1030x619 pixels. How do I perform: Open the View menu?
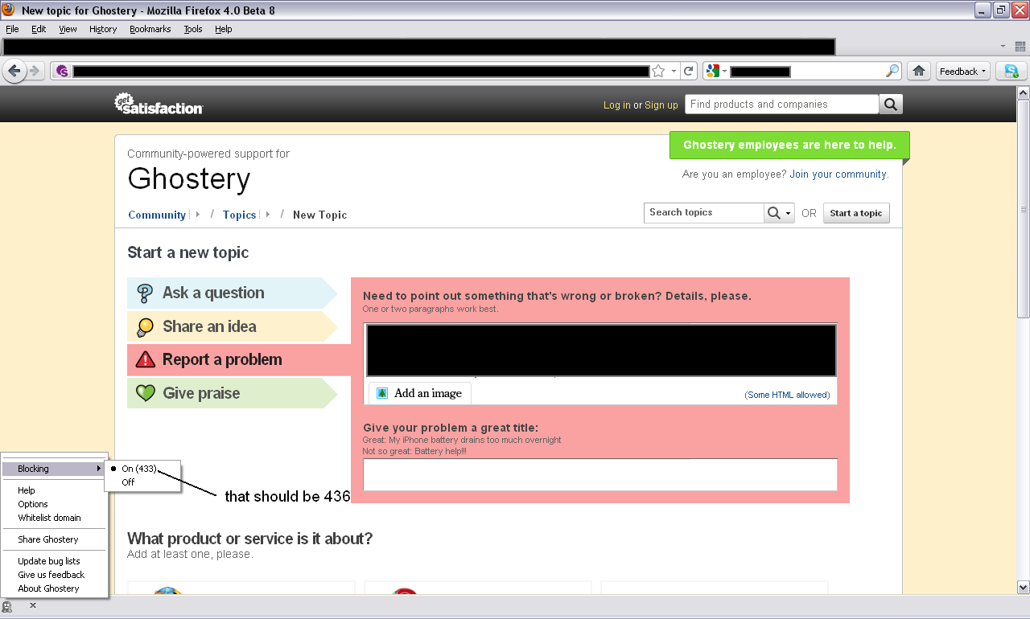[68, 29]
